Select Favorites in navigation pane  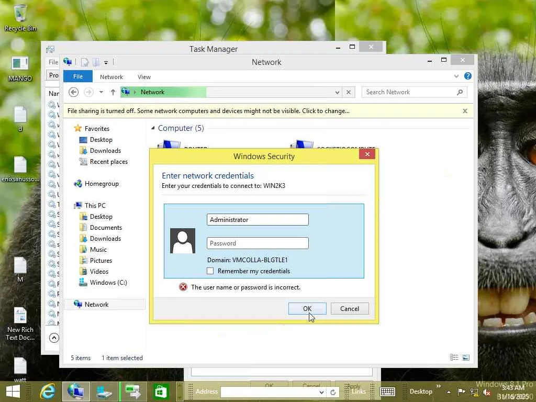(97, 129)
